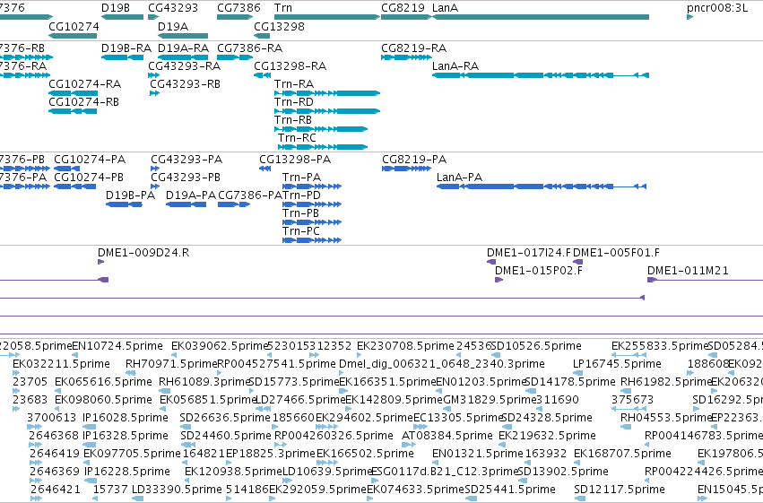Select the CG13298 gene label
This screenshot has width=763, height=503.
tap(280, 26)
